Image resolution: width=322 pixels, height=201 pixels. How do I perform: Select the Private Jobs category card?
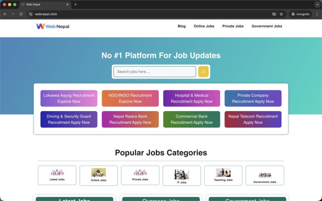[x=140, y=175]
